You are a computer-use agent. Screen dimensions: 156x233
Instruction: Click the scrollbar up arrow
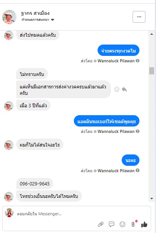click(x=151, y=34)
